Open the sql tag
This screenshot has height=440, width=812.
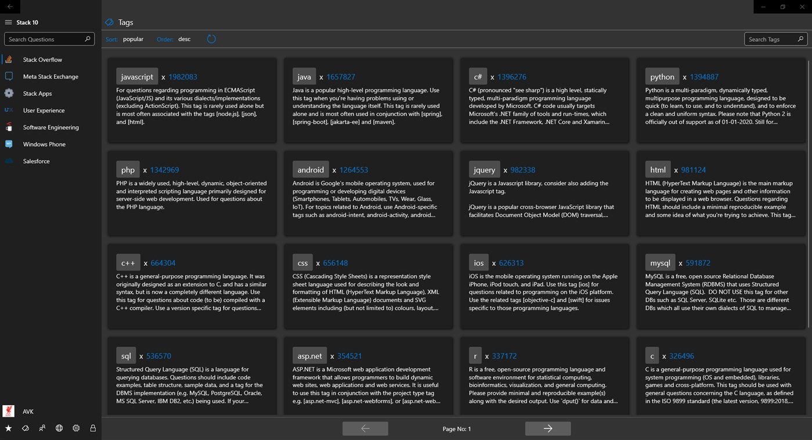[x=126, y=356]
